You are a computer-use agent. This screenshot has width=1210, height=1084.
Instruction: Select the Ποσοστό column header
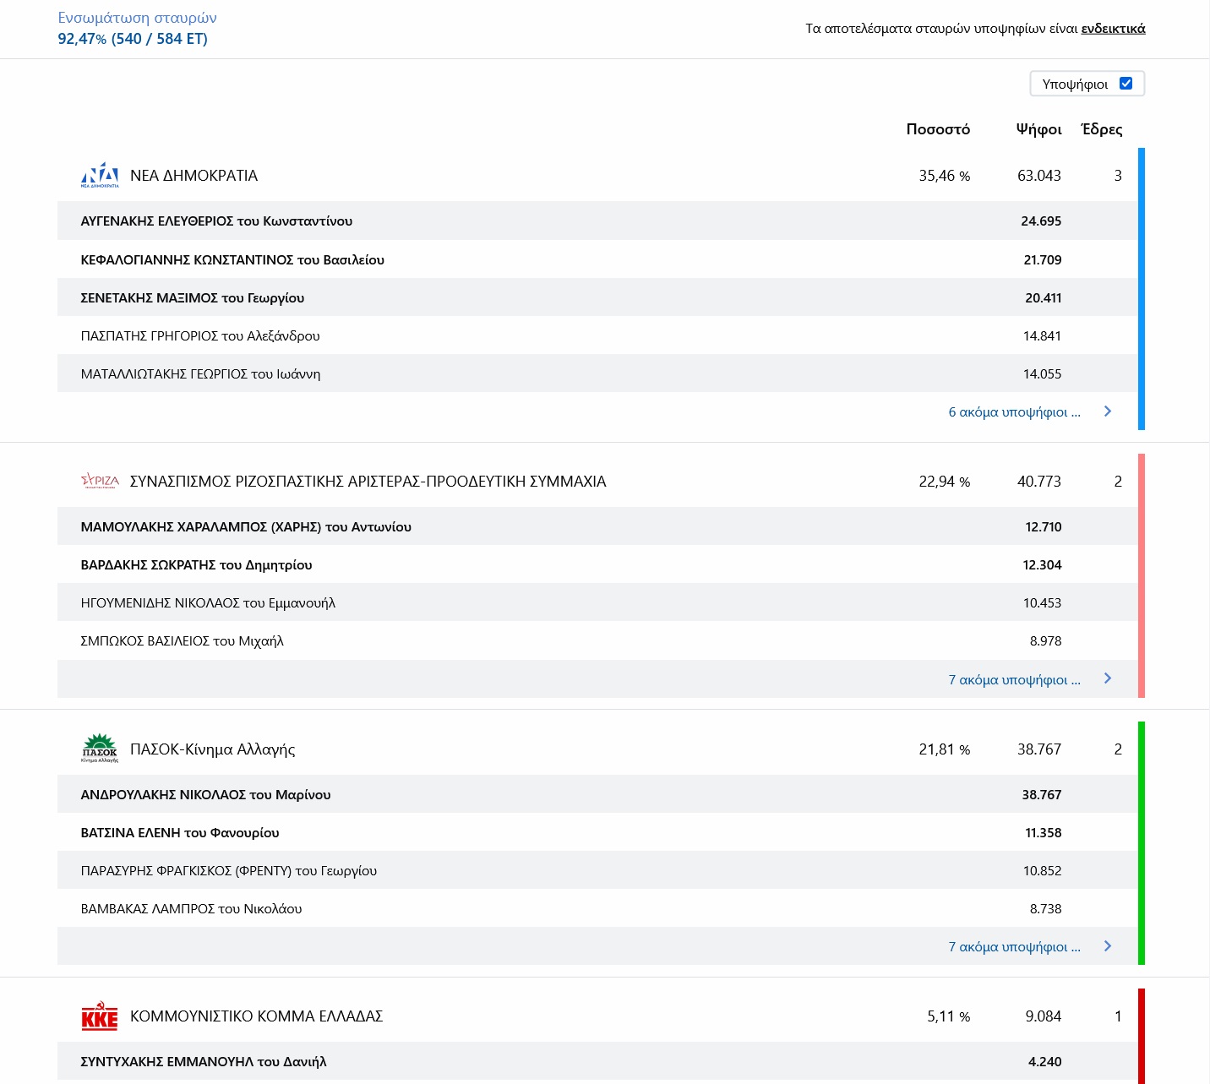click(938, 129)
